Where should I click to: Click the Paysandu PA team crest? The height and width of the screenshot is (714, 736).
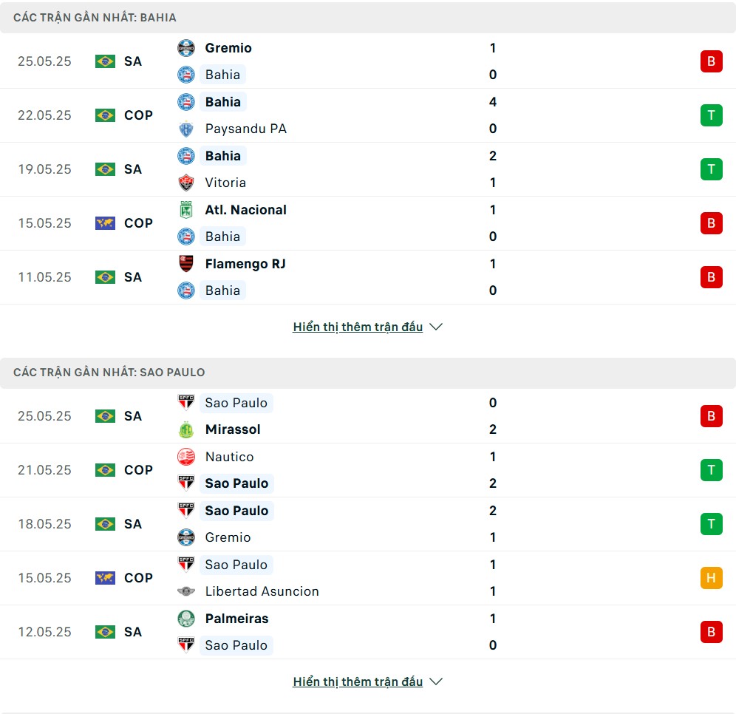pos(186,129)
